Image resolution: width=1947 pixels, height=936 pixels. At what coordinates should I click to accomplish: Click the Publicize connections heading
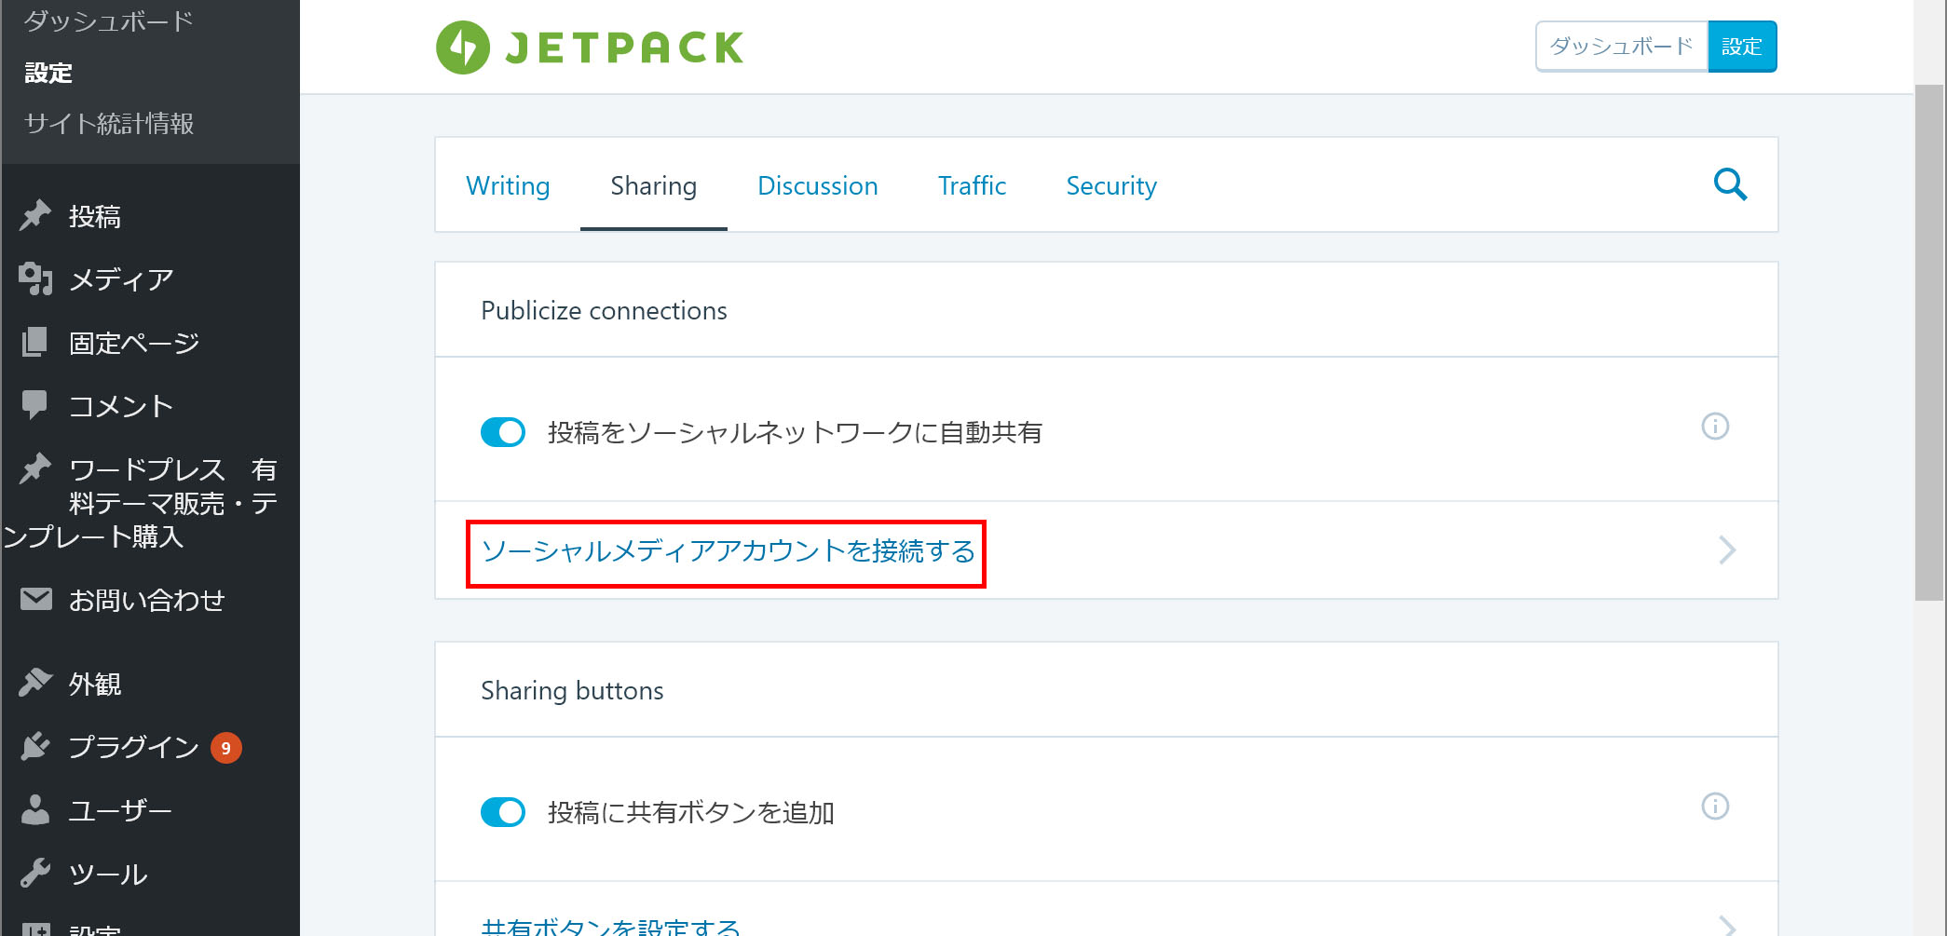tap(604, 310)
